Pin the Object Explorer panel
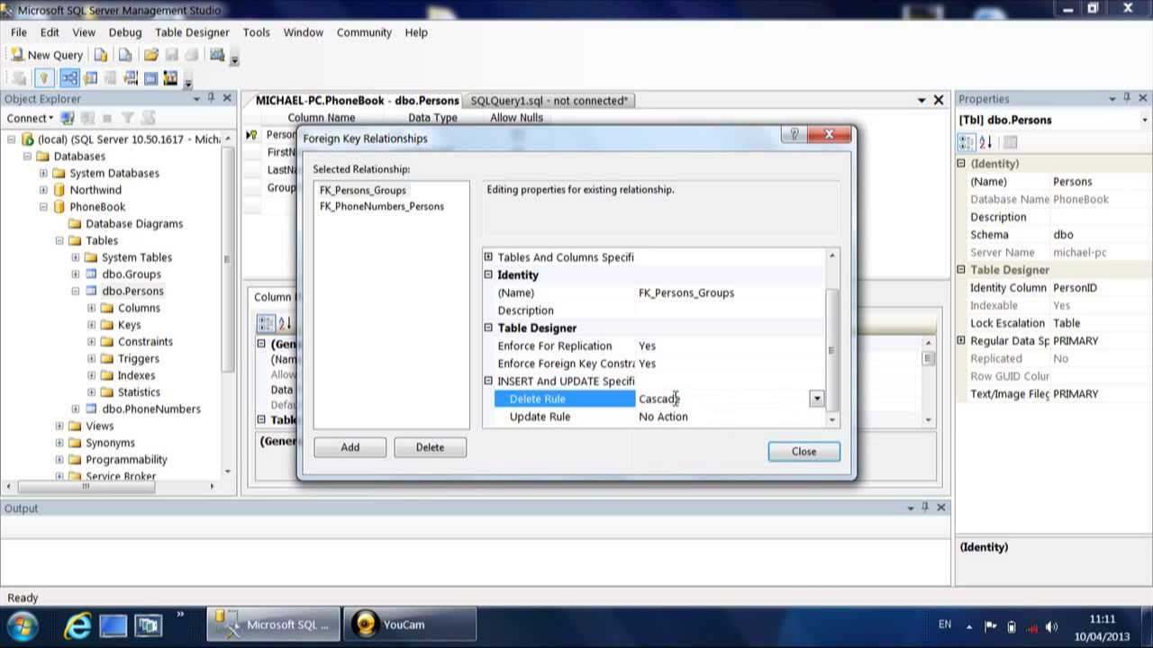This screenshot has width=1153, height=648. [x=211, y=98]
